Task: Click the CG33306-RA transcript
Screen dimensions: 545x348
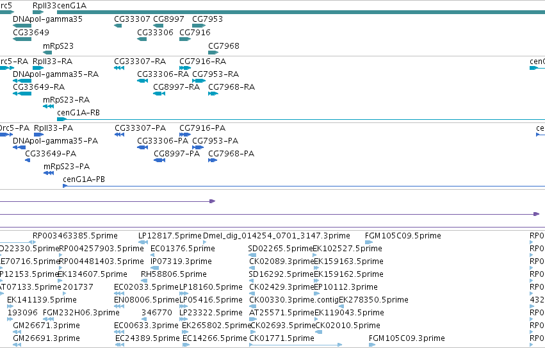Action: point(143,81)
